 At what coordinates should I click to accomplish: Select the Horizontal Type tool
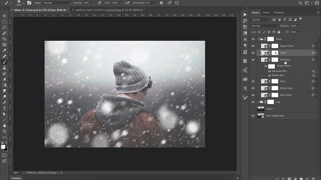pos(5,108)
